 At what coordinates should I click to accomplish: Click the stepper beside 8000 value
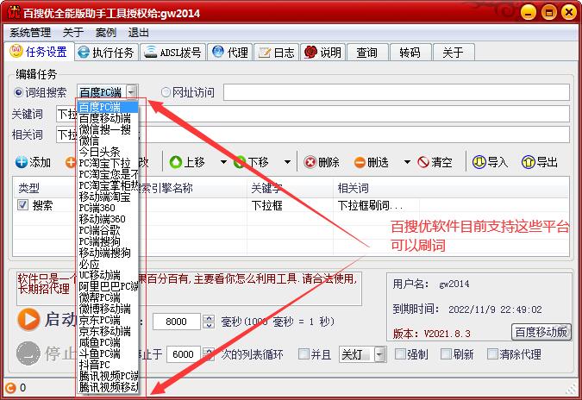pos(209,322)
